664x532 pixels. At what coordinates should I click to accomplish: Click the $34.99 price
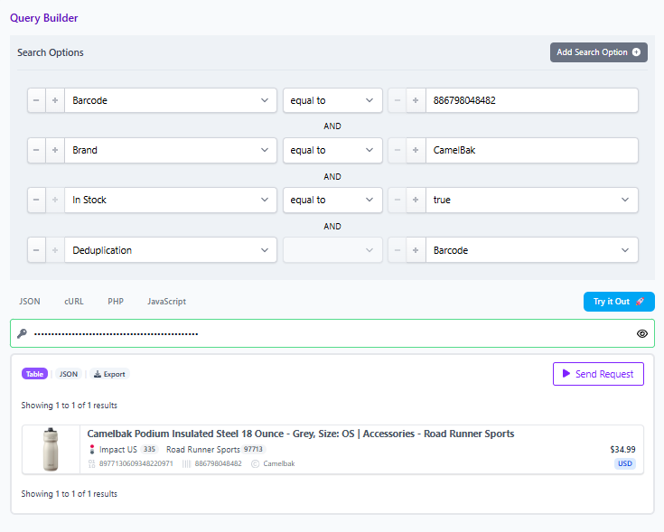pyautogui.click(x=622, y=449)
